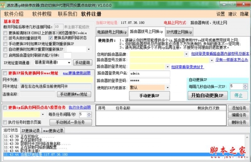Click the 任务名称 column header
This screenshot has width=251, height=162.
pyautogui.click(x=123, y=108)
